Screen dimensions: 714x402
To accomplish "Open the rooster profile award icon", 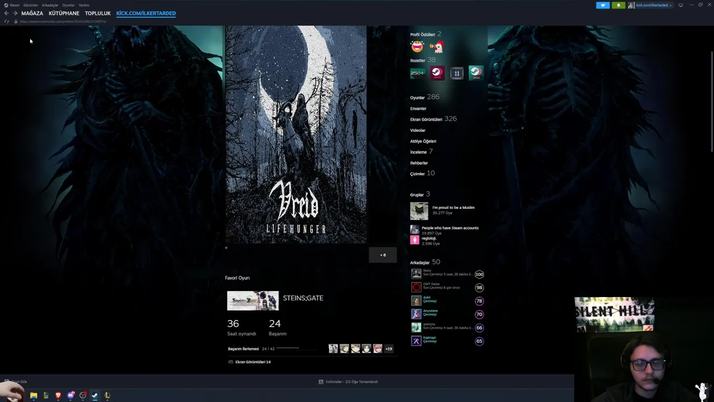I will point(436,47).
